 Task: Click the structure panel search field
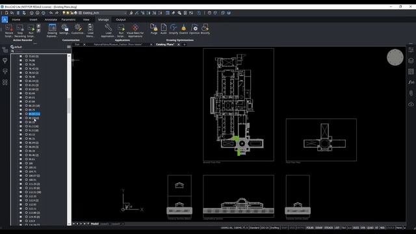40,51
